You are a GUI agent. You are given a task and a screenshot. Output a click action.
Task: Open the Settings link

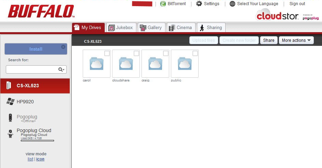pyautogui.click(x=212, y=4)
